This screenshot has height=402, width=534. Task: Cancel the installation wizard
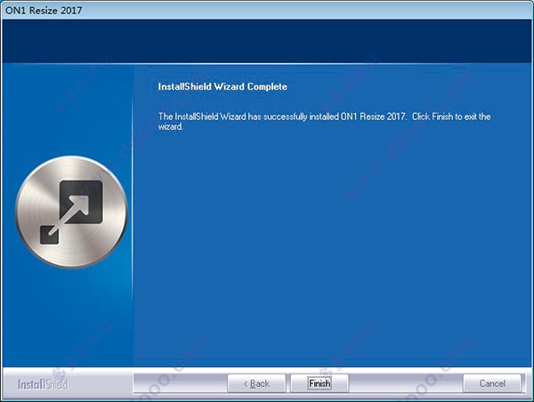tap(492, 383)
